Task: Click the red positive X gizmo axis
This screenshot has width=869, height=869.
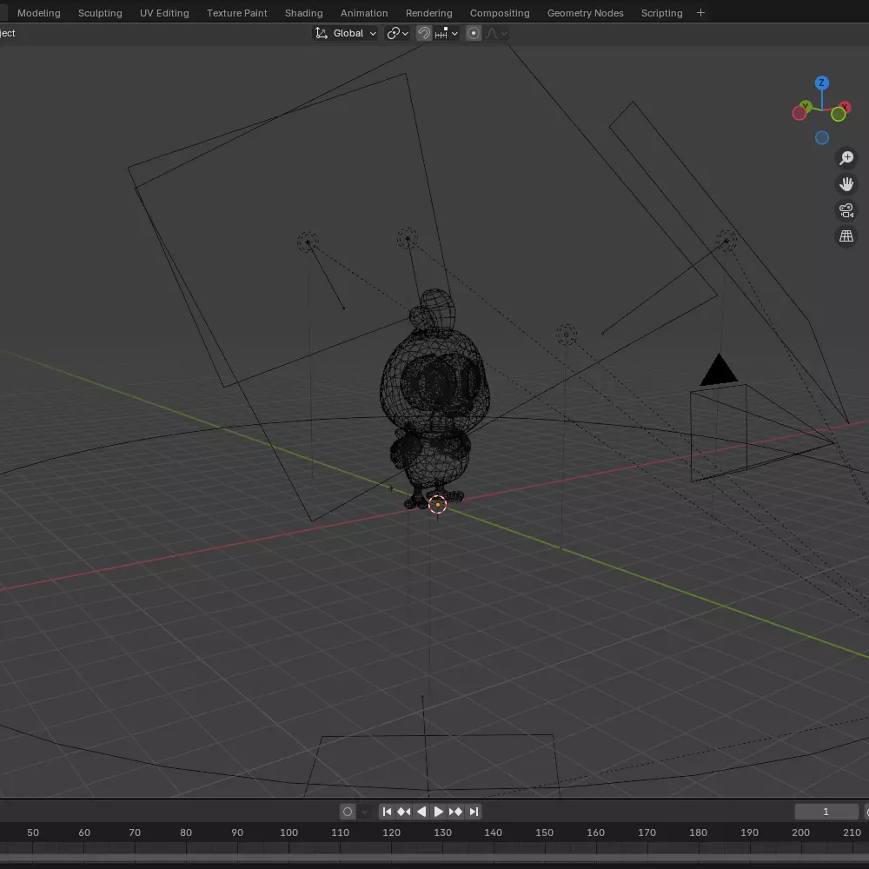Action: tap(845, 106)
